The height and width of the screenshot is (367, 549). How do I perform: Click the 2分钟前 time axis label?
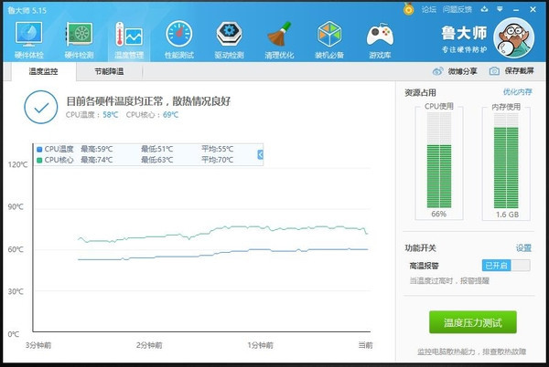pos(149,345)
